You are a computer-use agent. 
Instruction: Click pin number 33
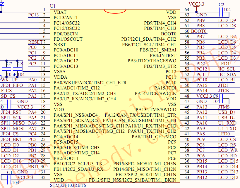click(187, 177)
